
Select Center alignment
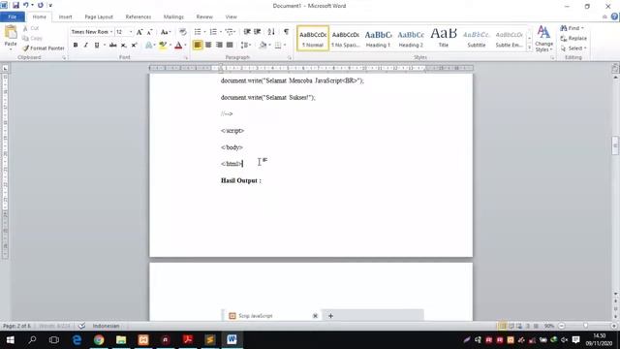tap(208, 46)
